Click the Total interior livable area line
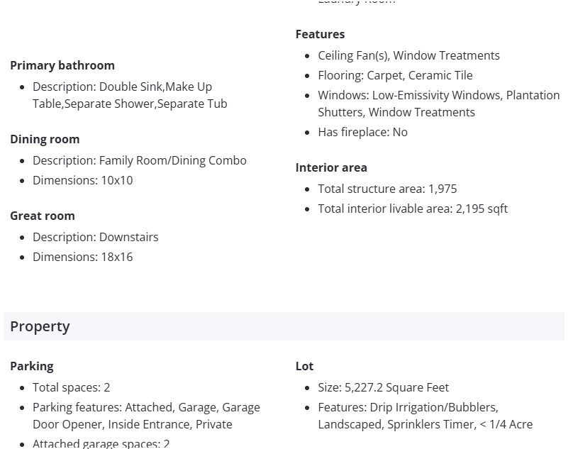Screen dimensions: 573x449 pos(413,209)
